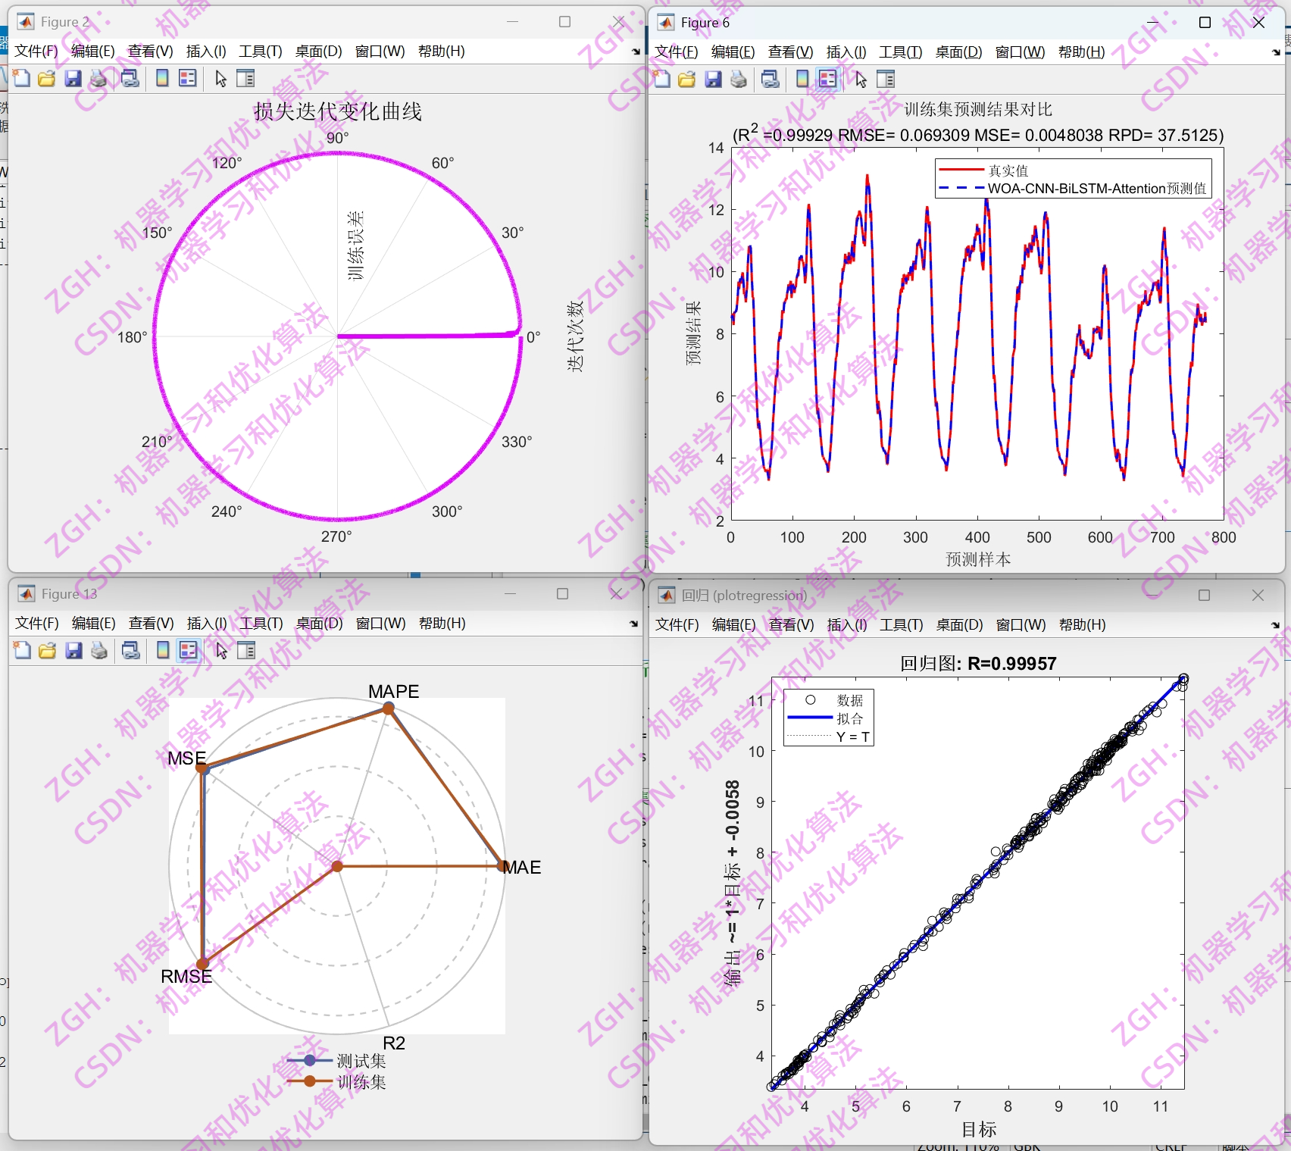The height and width of the screenshot is (1151, 1291).
Task: Dock Figure 13 using the menu bar arrow
Action: [x=633, y=624]
